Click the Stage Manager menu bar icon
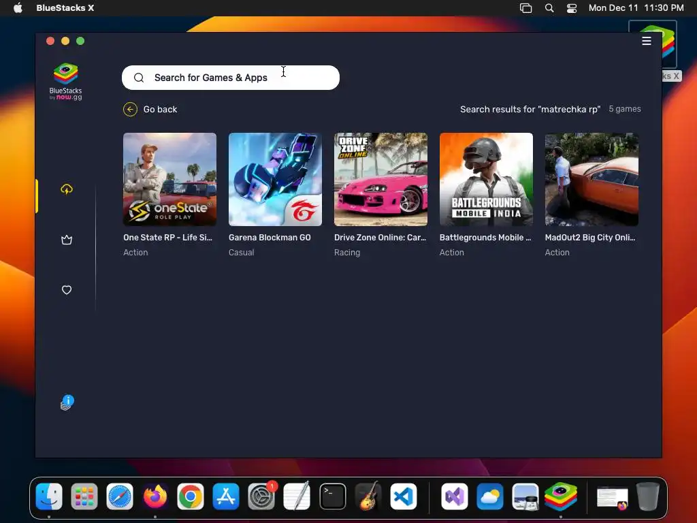697x523 pixels. (x=526, y=8)
